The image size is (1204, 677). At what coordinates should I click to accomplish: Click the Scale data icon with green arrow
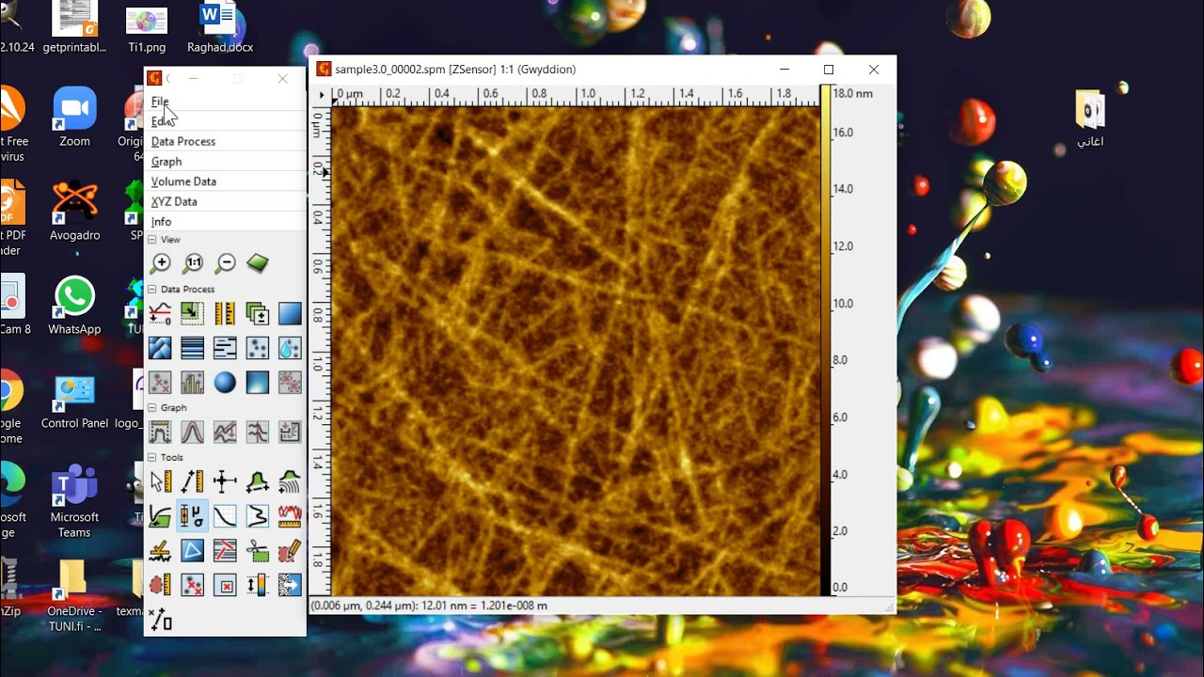click(x=193, y=313)
